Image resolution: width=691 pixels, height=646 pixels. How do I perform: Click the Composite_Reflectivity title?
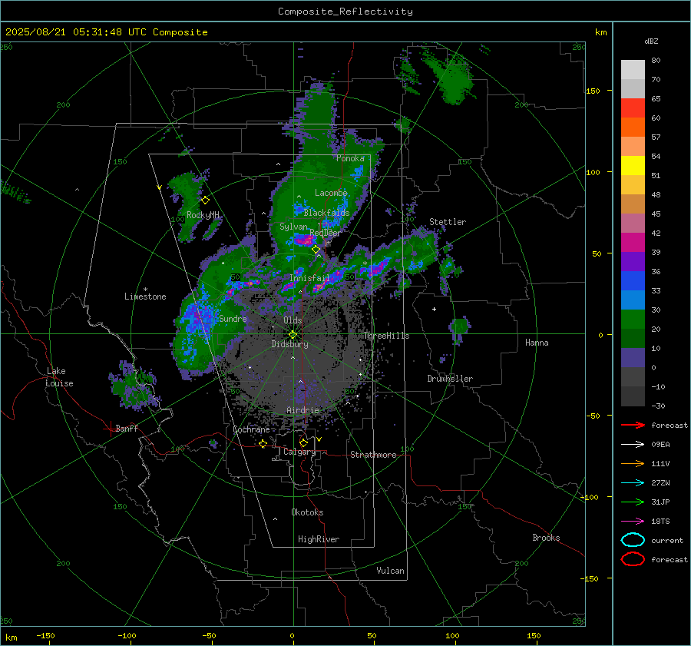tap(345, 12)
